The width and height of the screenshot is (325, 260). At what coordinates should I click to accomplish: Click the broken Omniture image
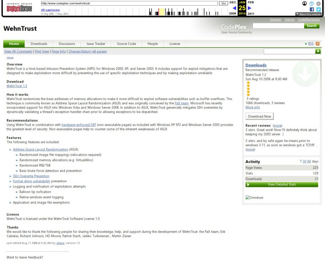pyautogui.click(x=254, y=198)
